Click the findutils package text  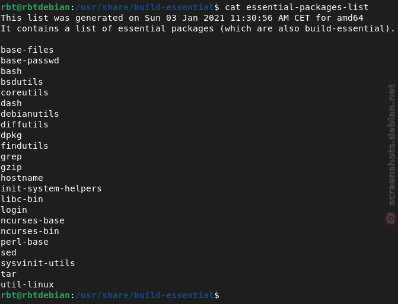click(24, 146)
